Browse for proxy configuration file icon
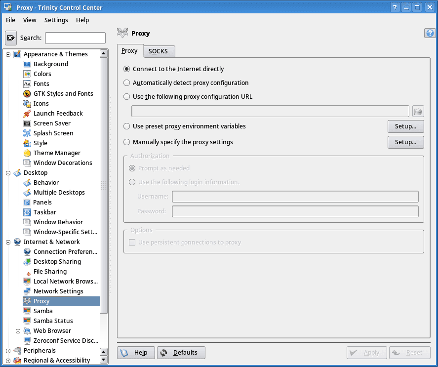Viewport: 438px width, 367px height. pyautogui.click(x=418, y=111)
